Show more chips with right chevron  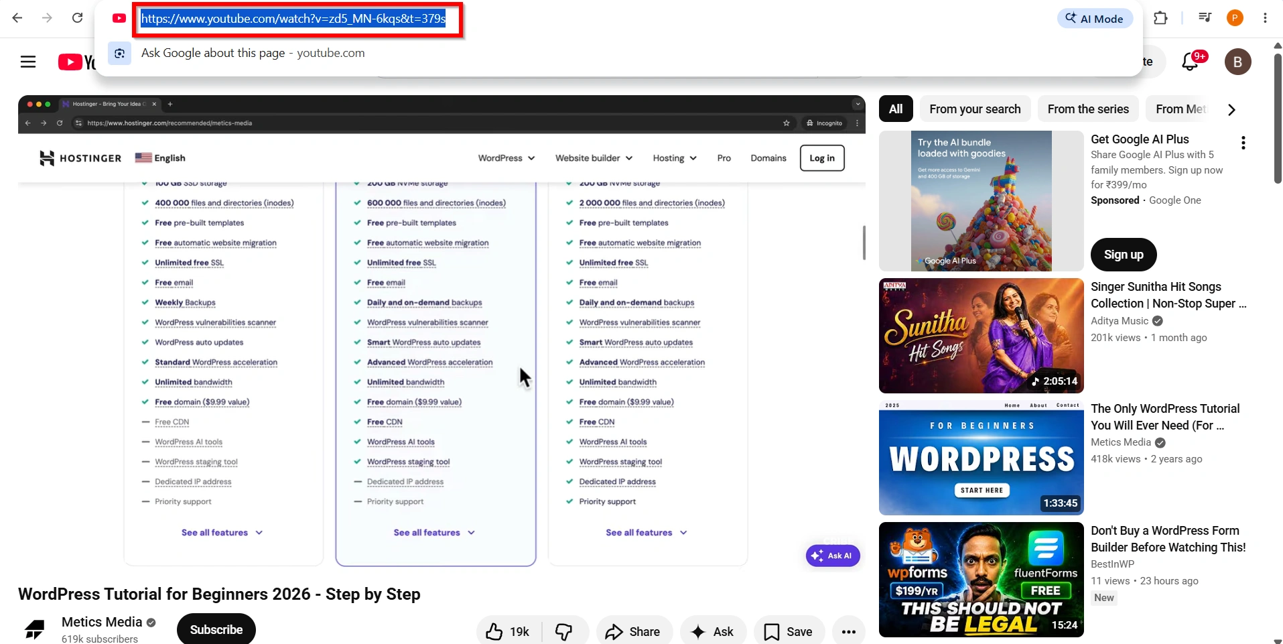[1231, 110]
